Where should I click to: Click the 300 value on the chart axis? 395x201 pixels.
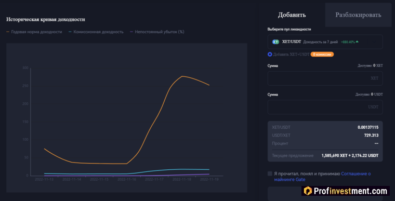pos(25,68)
